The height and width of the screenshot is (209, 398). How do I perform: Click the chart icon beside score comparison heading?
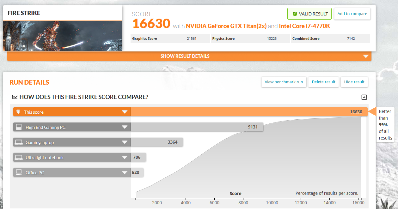15,97
